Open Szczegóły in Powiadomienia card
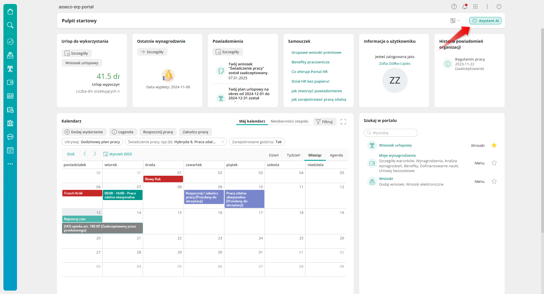The width and height of the screenshot is (544, 294). point(228,52)
